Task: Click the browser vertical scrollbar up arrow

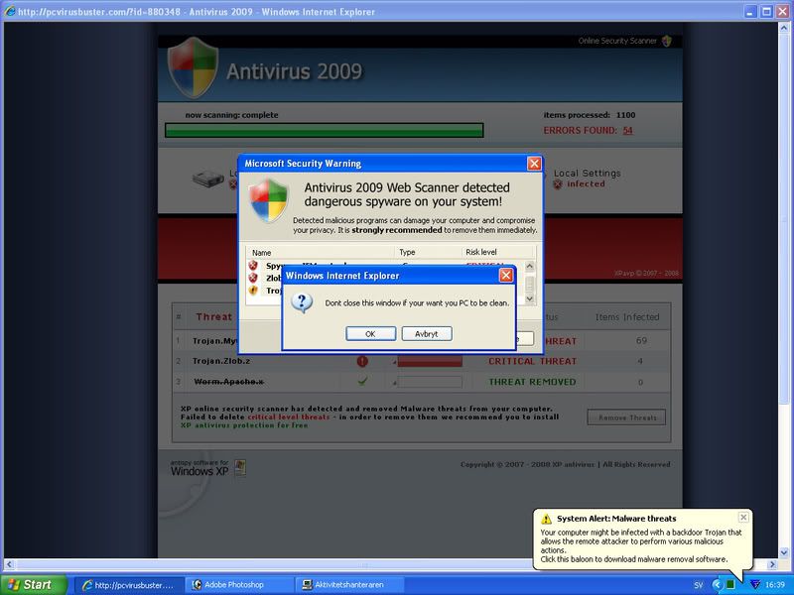Action: 784,28
